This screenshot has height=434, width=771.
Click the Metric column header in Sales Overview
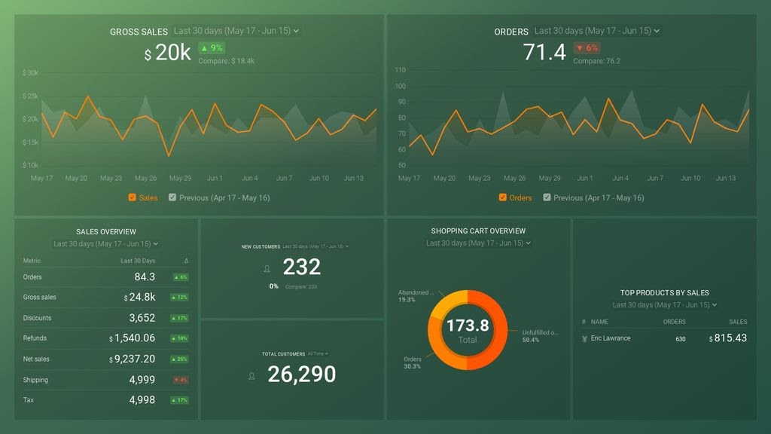(32, 261)
